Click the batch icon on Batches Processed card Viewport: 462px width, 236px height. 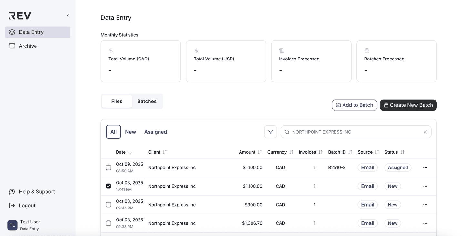click(x=367, y=50)
